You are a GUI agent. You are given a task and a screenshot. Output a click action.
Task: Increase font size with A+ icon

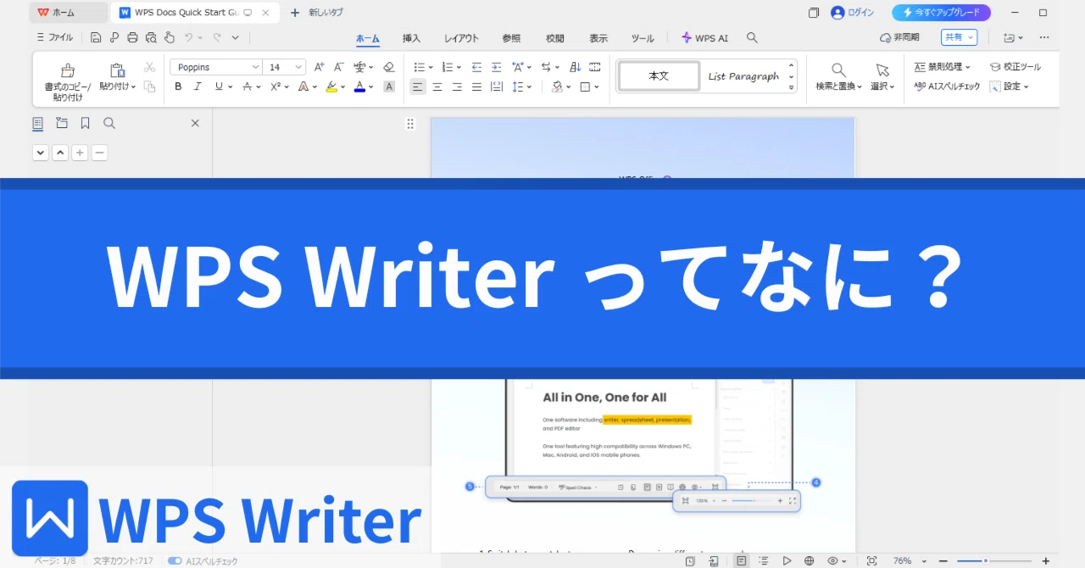319,67
